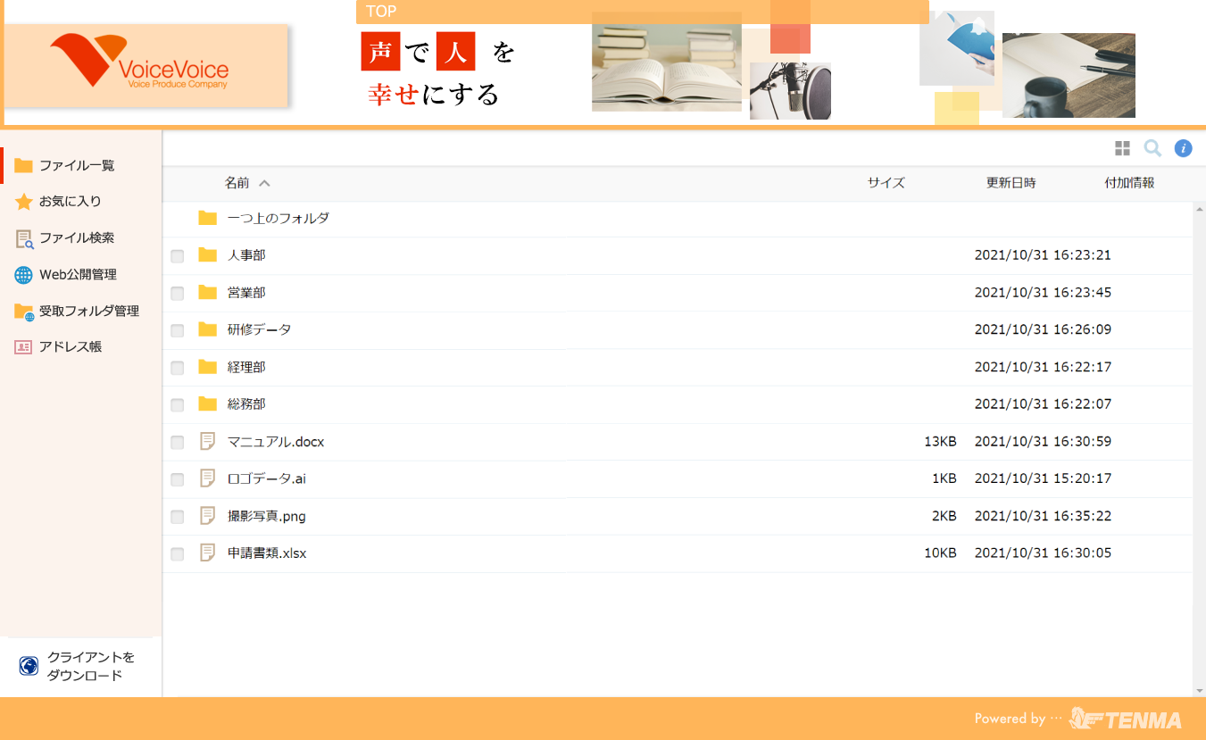Open search with the magnifier icon
The height and width of the screenshot is (740, 1206).
[1152, 148]
